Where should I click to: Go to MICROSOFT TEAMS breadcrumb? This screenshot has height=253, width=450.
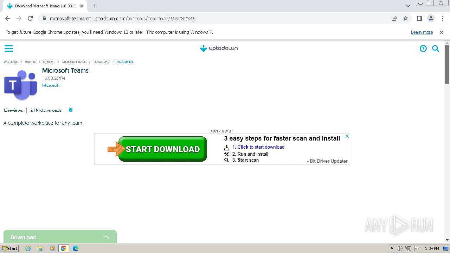point(74,62)
